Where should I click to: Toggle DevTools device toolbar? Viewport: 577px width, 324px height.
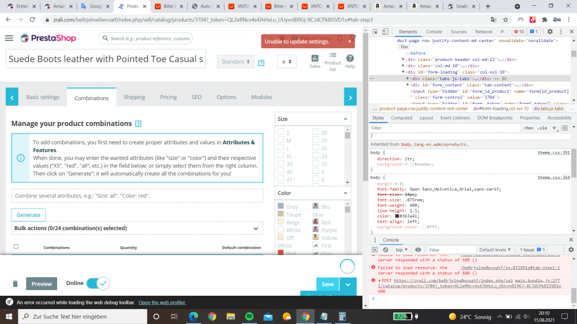[x=385, y=32]
